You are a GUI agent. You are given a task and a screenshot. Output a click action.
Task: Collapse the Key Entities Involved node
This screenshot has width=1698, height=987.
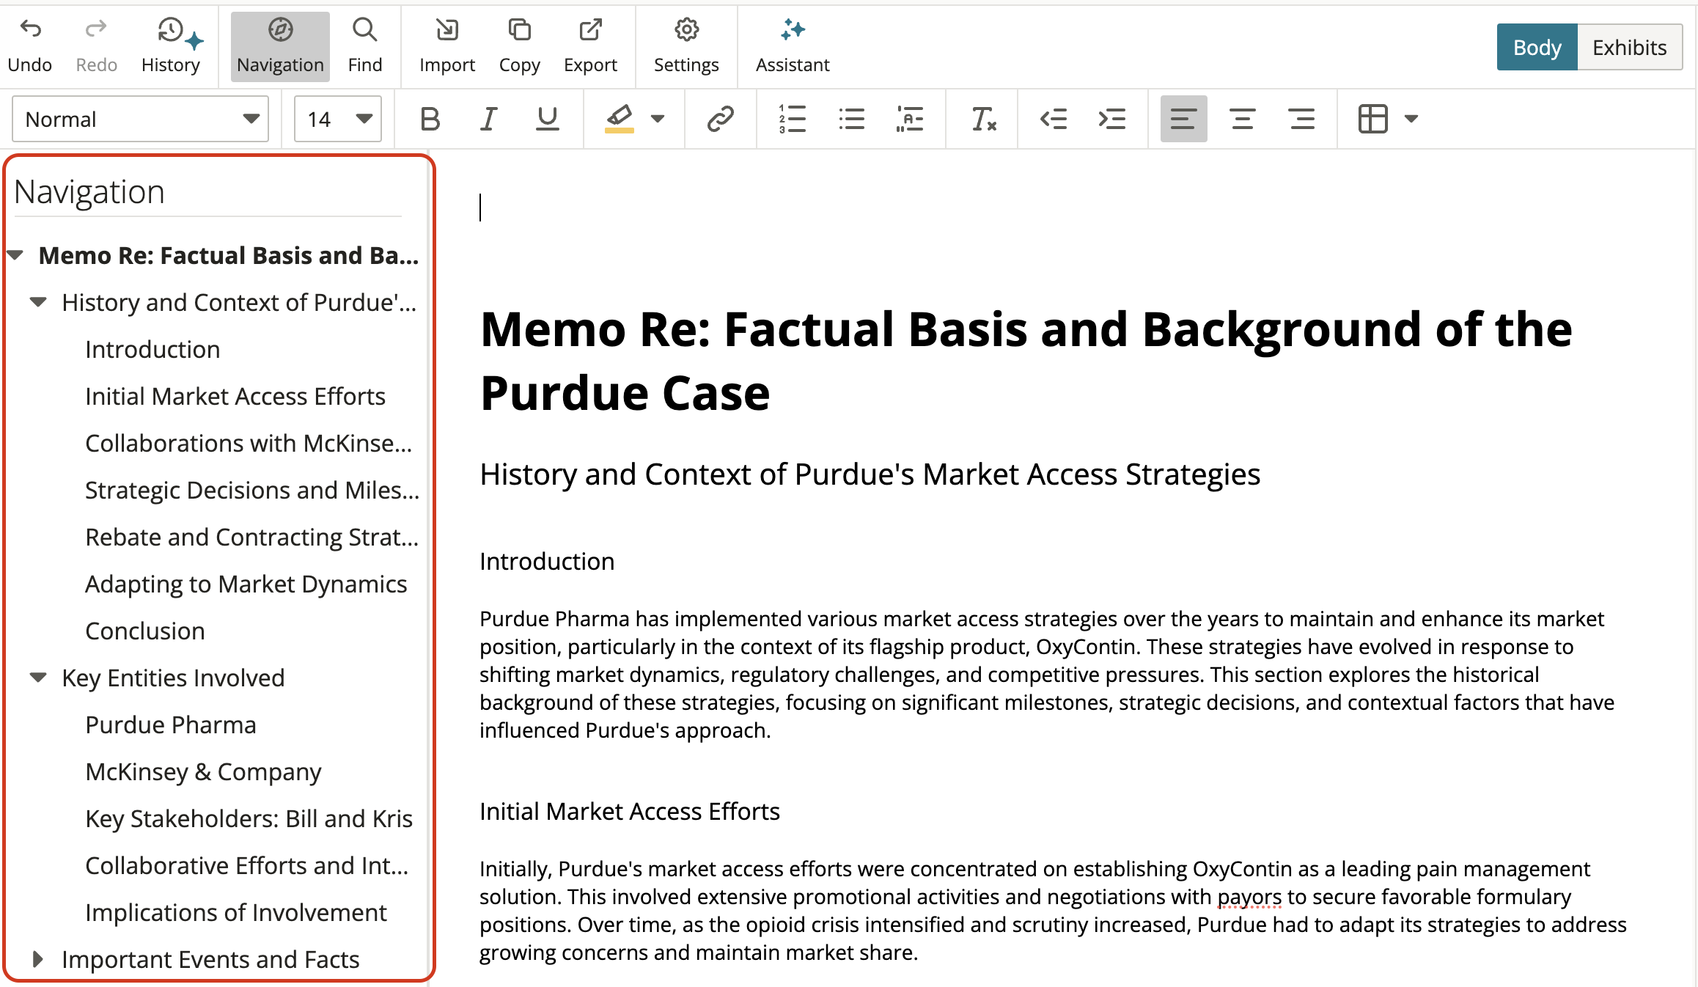[38, 678]
